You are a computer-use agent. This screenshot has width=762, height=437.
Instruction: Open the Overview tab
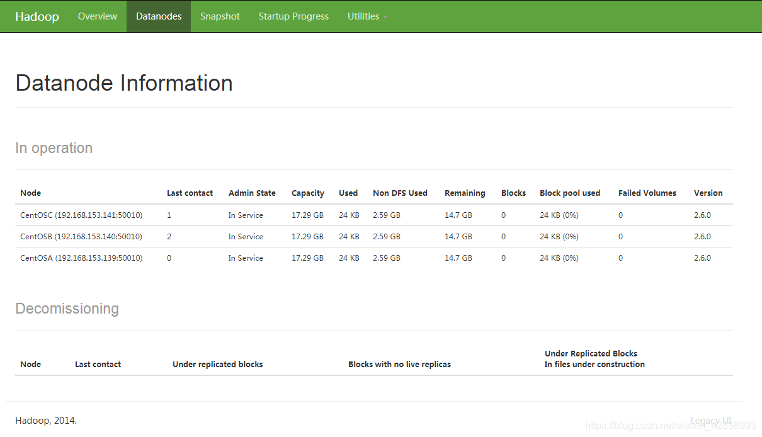point(98,16)
